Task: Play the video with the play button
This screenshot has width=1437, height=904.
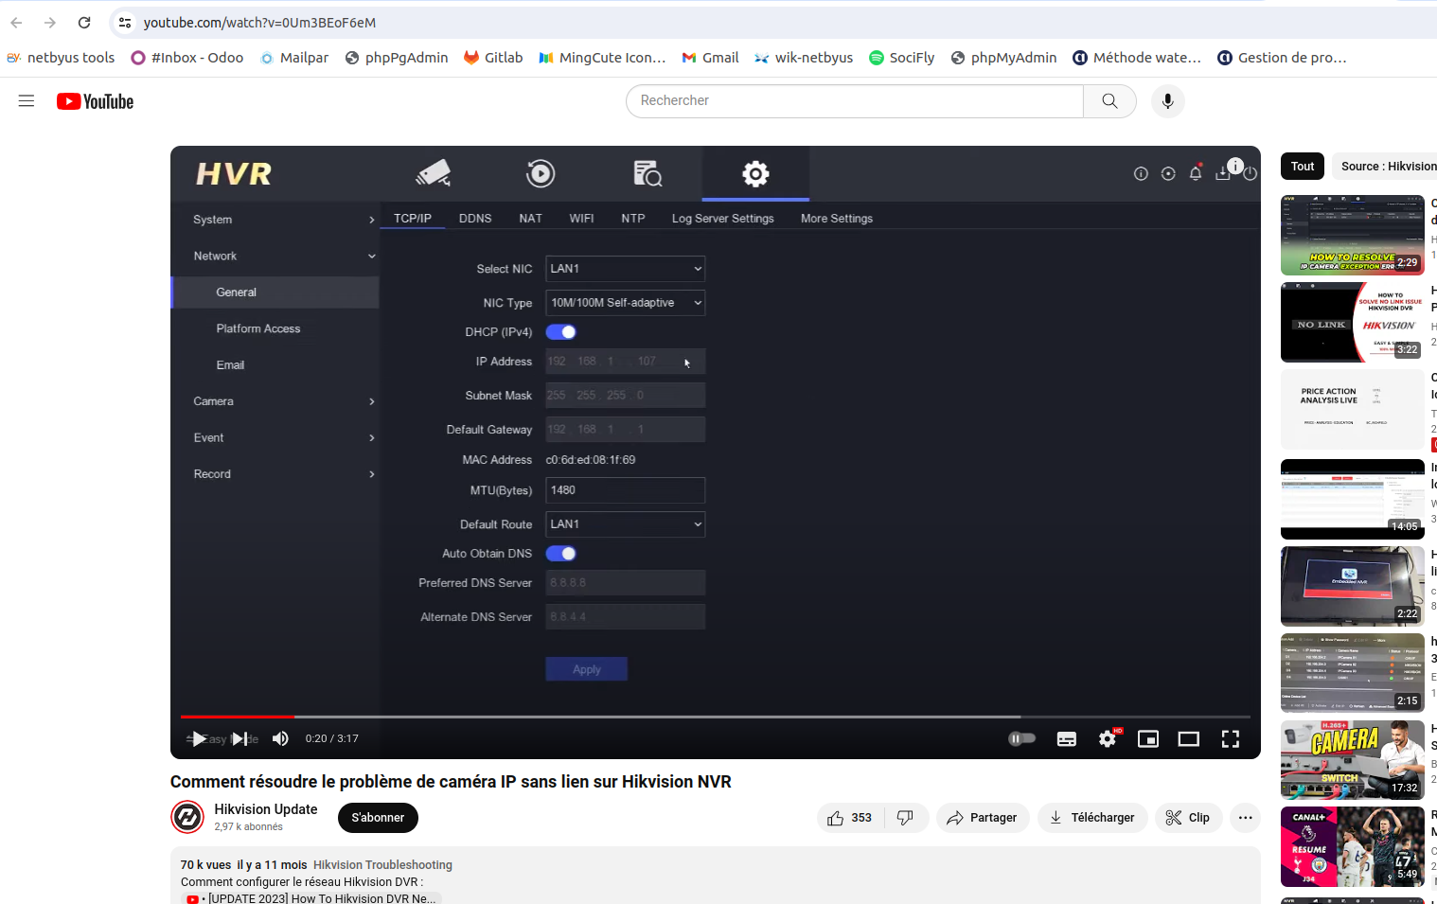Action: coord(198,739)
